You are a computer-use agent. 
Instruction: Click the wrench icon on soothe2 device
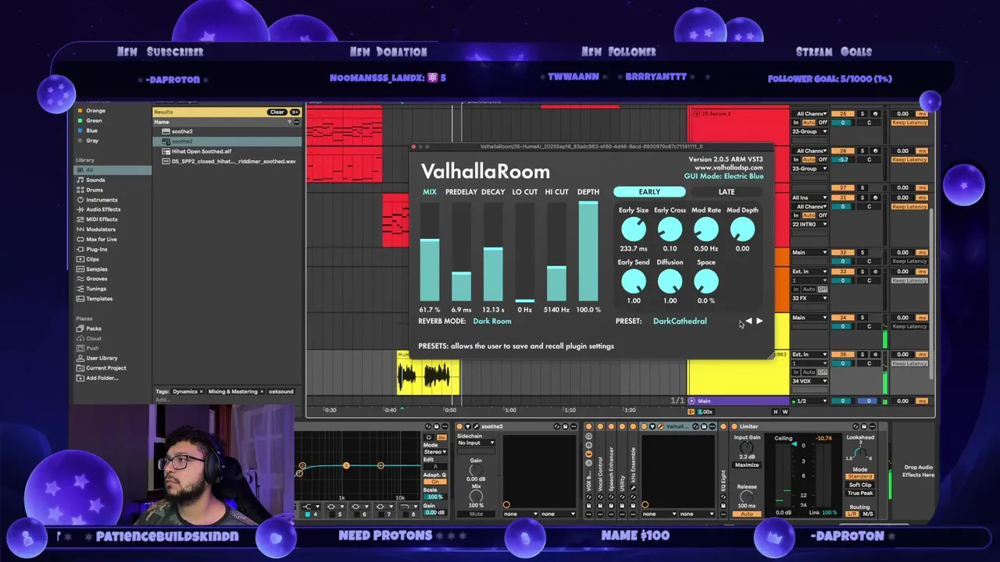tap(477, 427)
